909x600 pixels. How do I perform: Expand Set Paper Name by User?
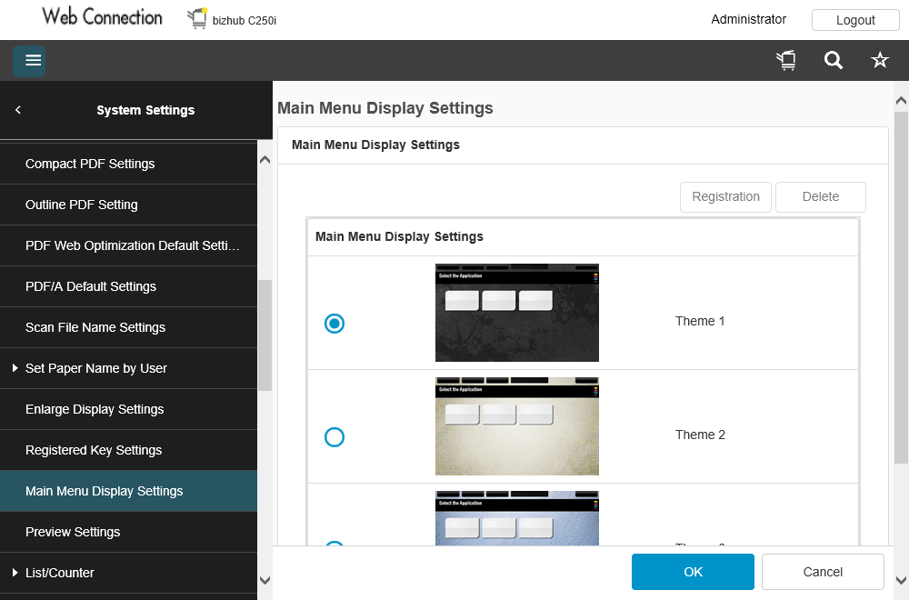tap(15, 368)
